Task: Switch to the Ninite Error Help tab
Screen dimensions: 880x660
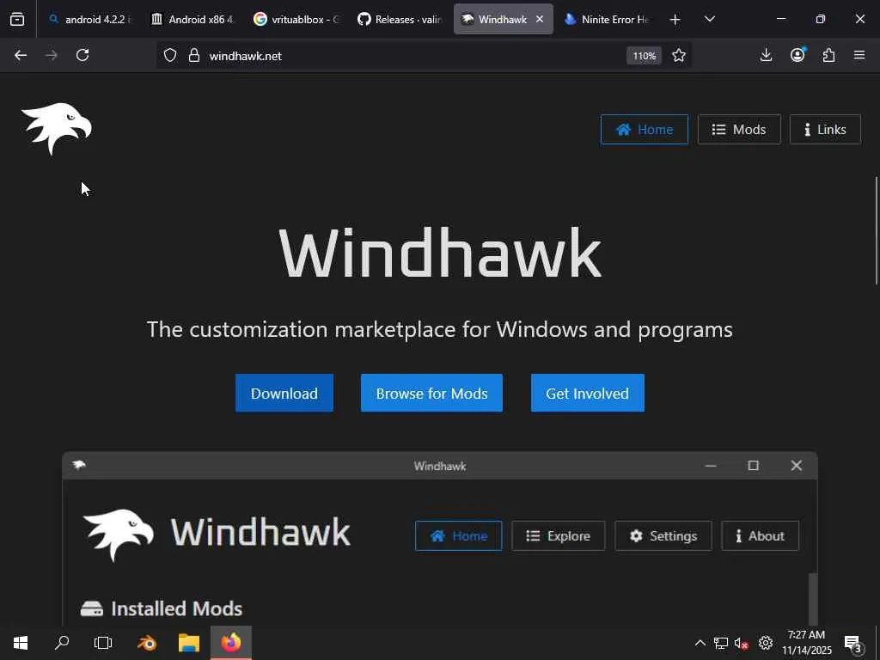Action: click(x=607, y=19)
